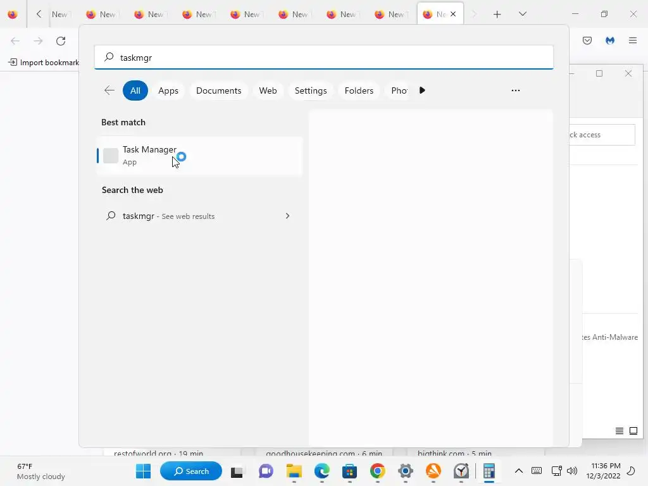Open Microsoft Store from the taskbar
The image size is (648, 486).
tap(349, 471)
